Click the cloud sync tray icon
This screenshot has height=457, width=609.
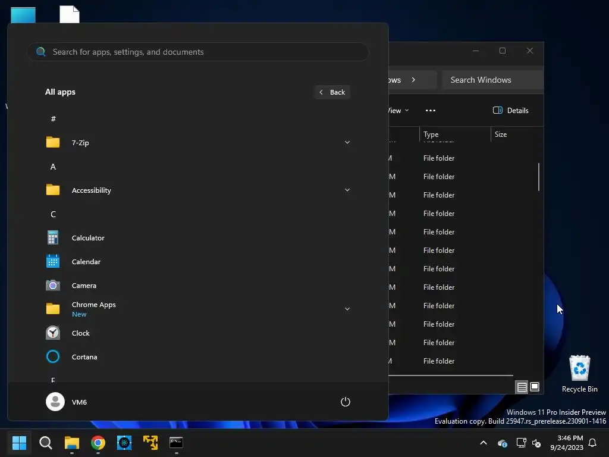[x=502, y=443]
